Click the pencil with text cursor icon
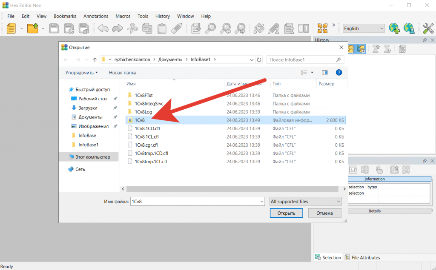Viewport: 436px width, 270px height. point(274,28)
